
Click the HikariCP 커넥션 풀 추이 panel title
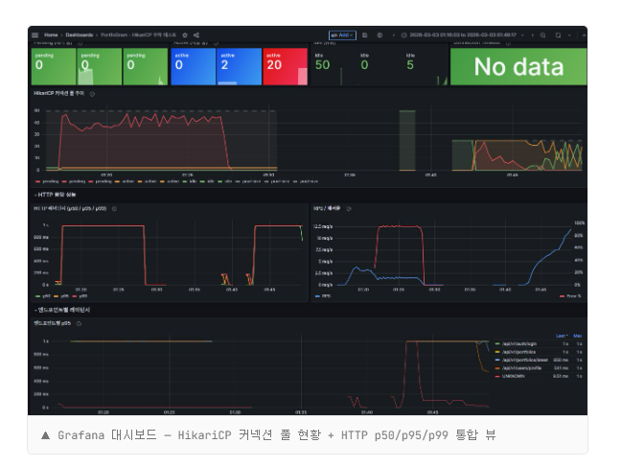(x=58, y=94)
